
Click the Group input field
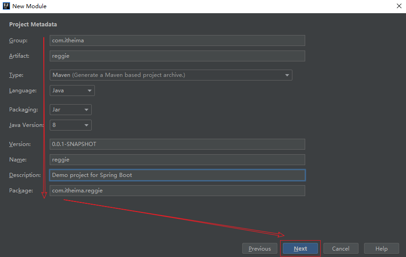click(177, 40)
